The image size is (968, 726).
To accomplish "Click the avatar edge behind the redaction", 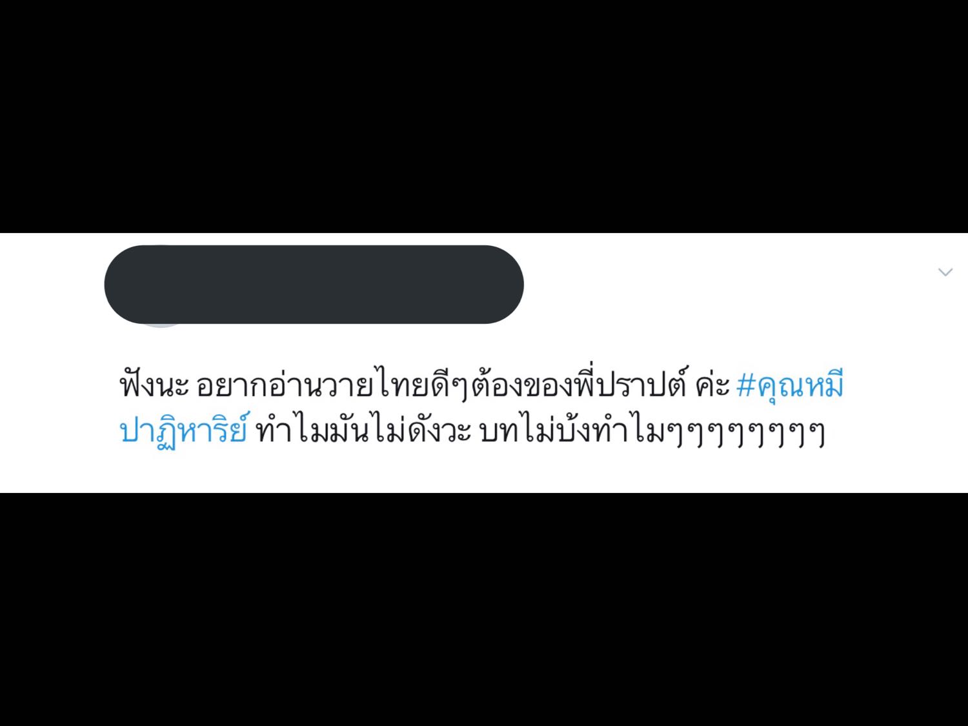I will [x=161, y=326].
